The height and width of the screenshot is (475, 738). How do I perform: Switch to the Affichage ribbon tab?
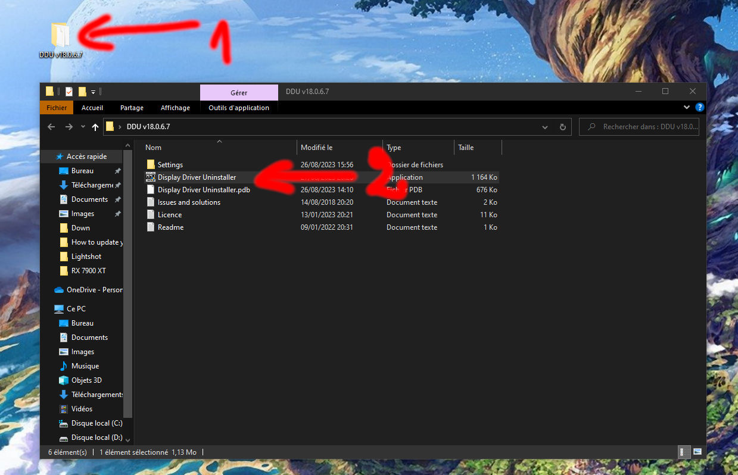pyautogui.click(x=175, y=108)
